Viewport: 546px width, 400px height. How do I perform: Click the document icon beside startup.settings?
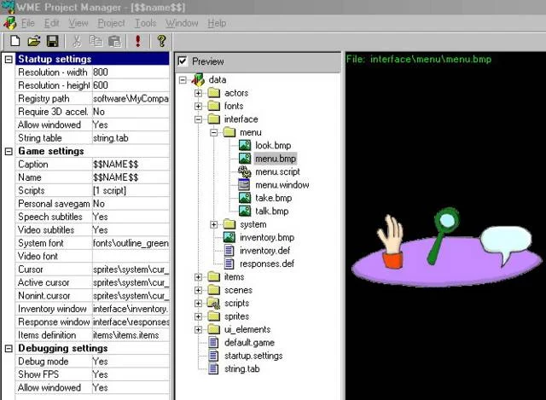[213, 356]
